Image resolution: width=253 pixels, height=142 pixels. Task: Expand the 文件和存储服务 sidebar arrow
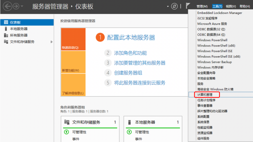coord(52,42)
